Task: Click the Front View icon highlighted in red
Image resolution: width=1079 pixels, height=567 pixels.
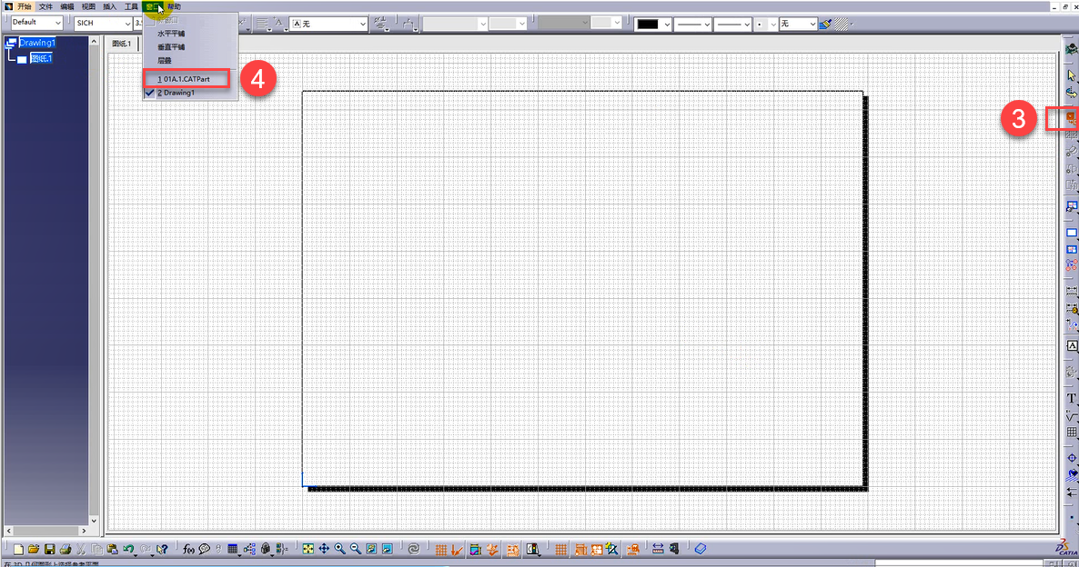Action: coord(1071,117)
